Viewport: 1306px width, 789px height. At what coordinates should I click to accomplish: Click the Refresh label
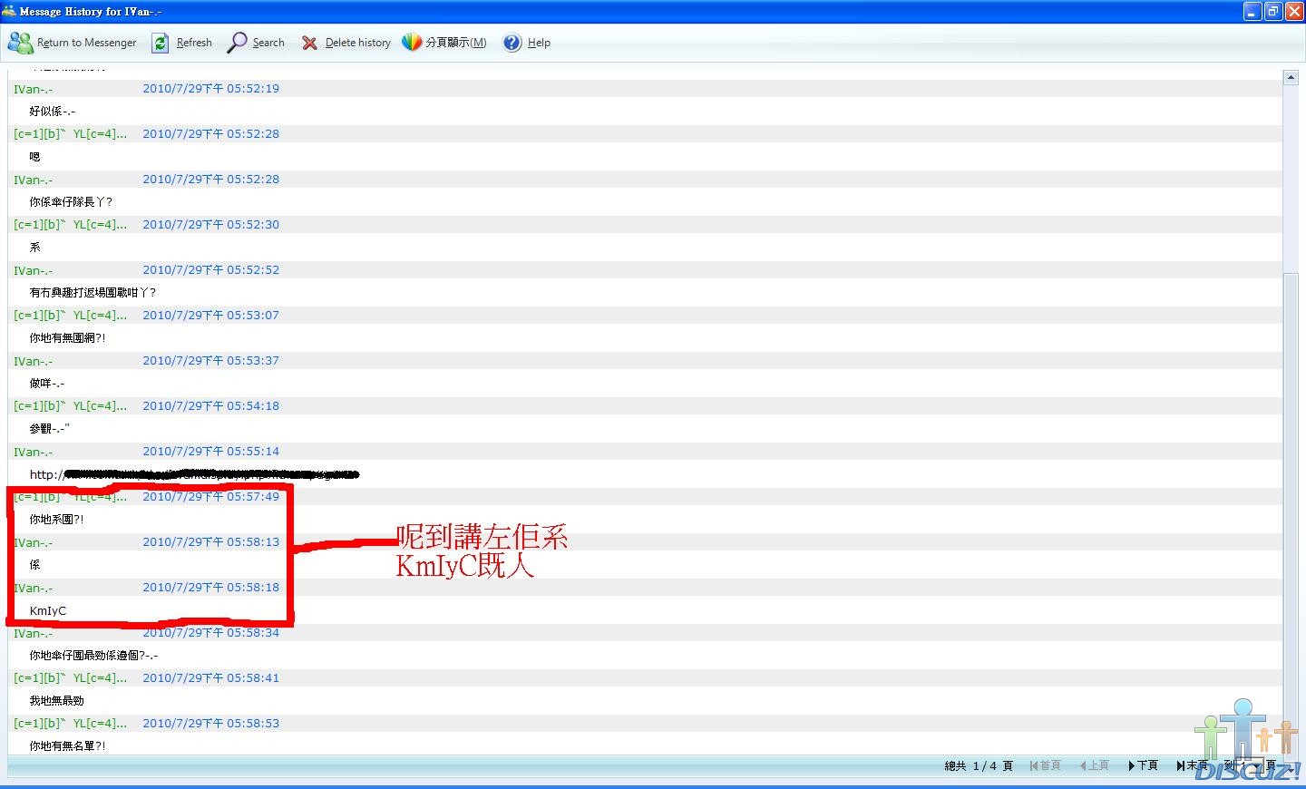point(194,43)
